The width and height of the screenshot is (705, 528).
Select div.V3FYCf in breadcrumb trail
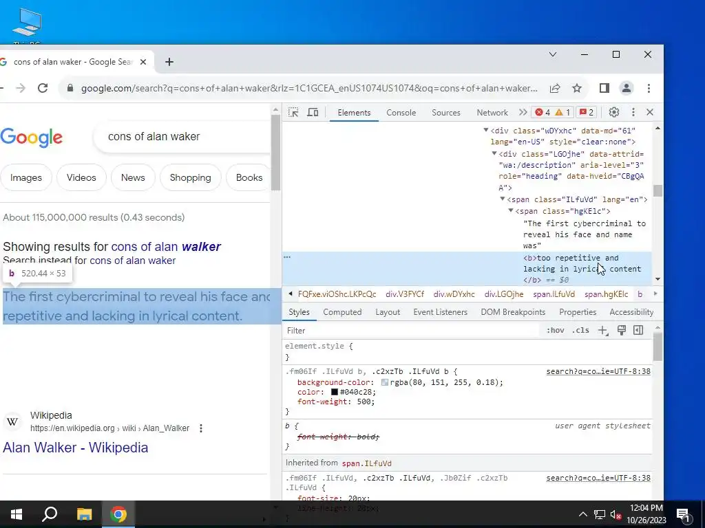[405, 294]
